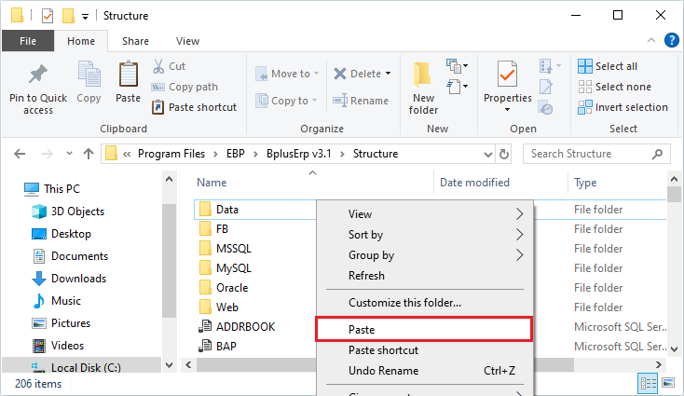Click the Rename ribbon command
684x396 pixels.
click(361, 101)
